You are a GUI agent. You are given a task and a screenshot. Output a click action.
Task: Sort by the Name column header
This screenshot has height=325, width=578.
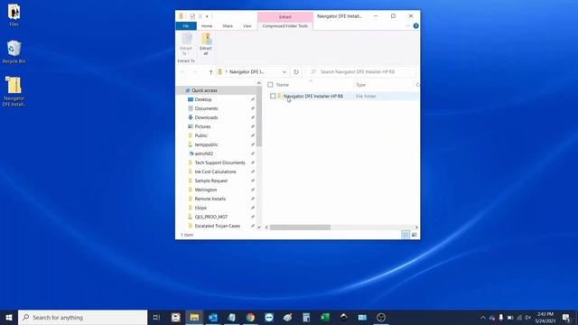(x=283, y=85)
